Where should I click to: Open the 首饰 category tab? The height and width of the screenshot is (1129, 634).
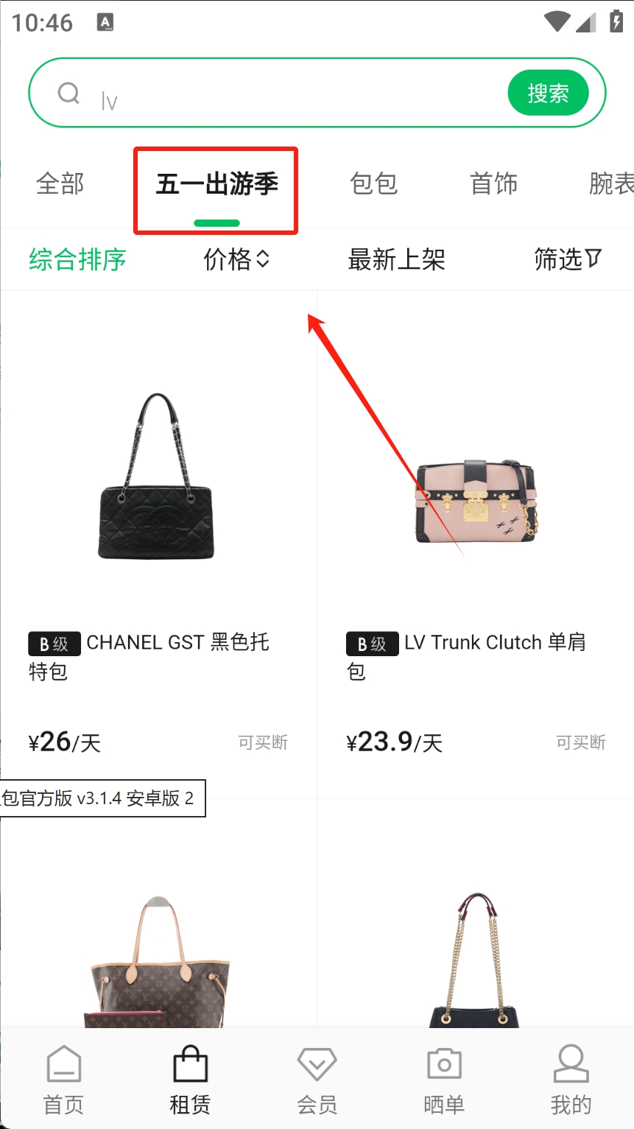point(494,183)
